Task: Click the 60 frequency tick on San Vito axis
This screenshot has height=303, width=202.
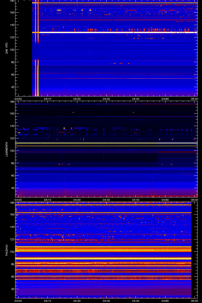Action: coord(13,75)
